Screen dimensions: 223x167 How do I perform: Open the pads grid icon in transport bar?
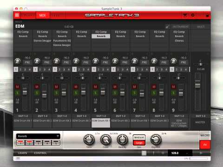[x=144, y=153]
